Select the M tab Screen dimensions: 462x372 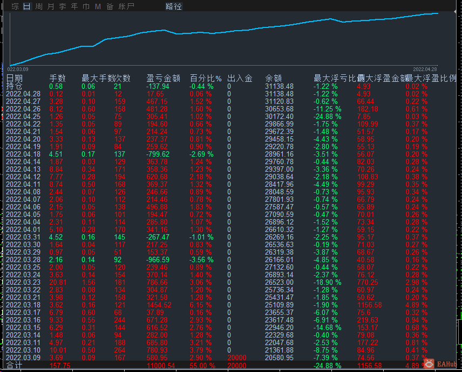[98, 6]
